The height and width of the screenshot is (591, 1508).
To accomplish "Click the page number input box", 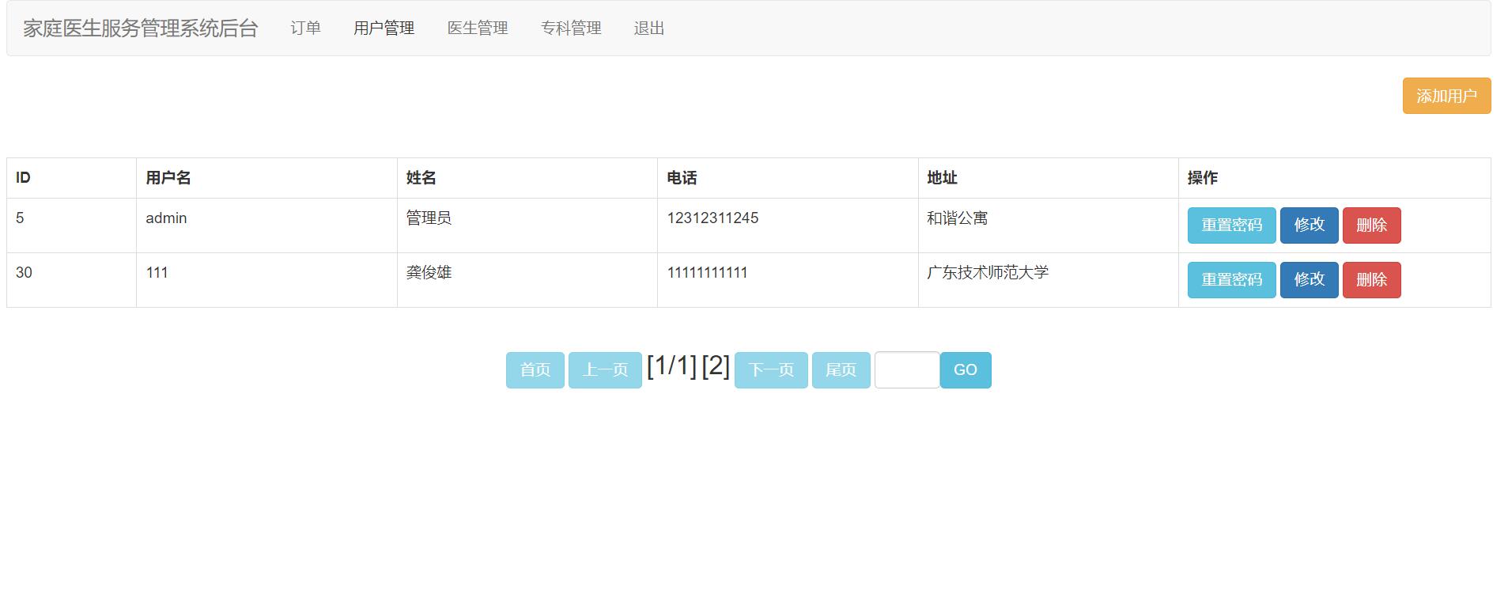I will point(907,370).
